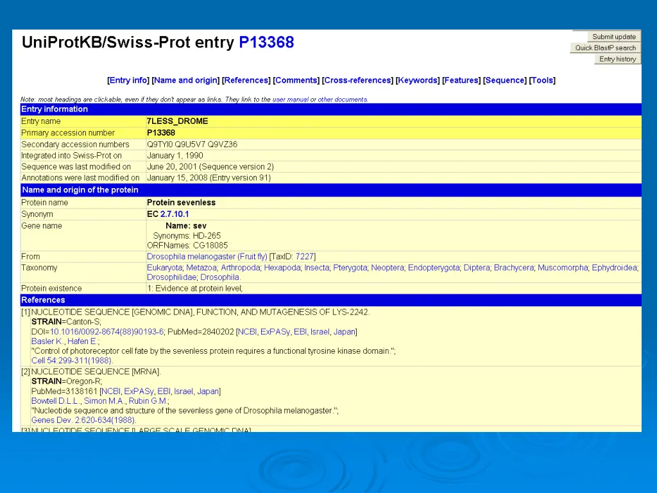Open author Basler K. link
Viewport: 657px width, 493px height.
[47, 342]
